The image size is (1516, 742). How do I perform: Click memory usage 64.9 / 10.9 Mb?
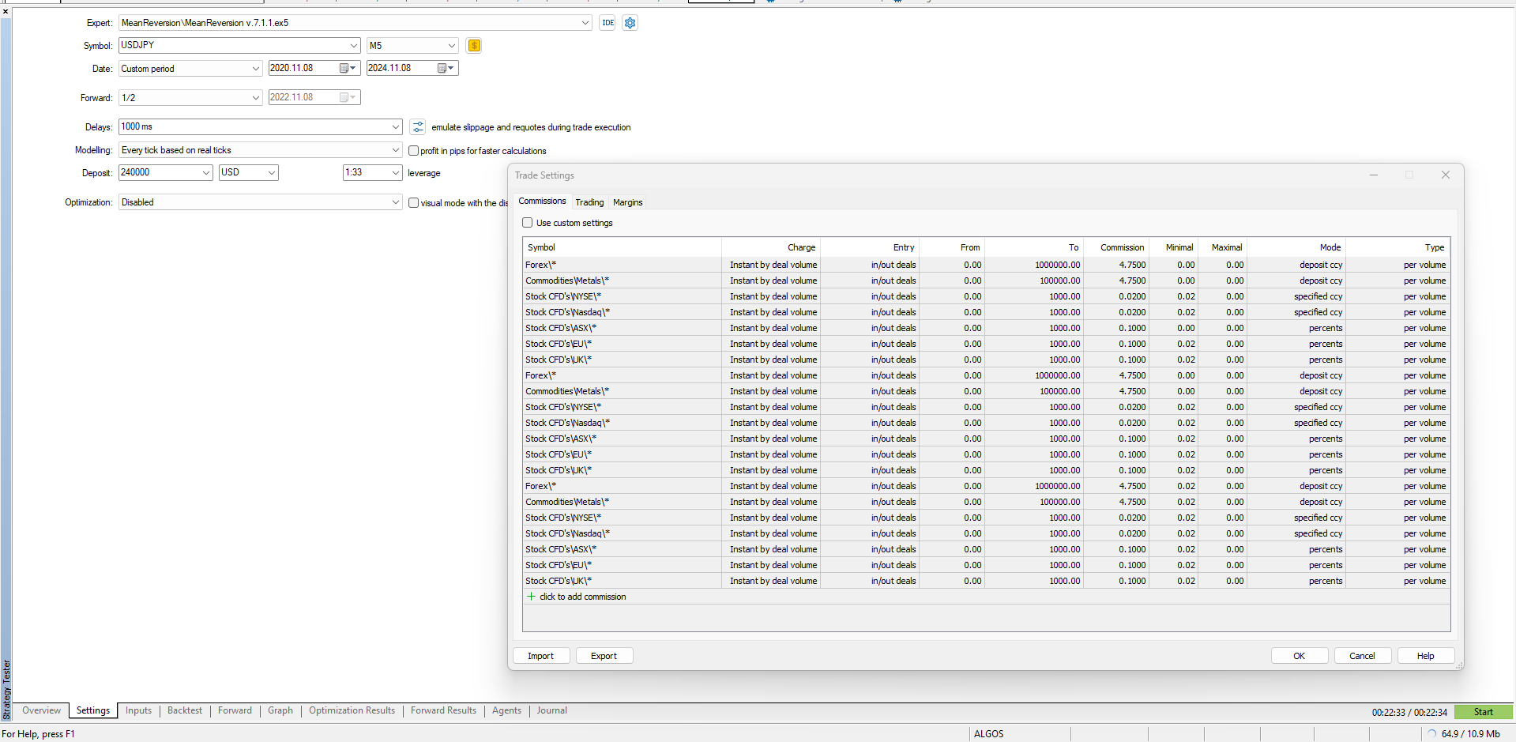1470,734
